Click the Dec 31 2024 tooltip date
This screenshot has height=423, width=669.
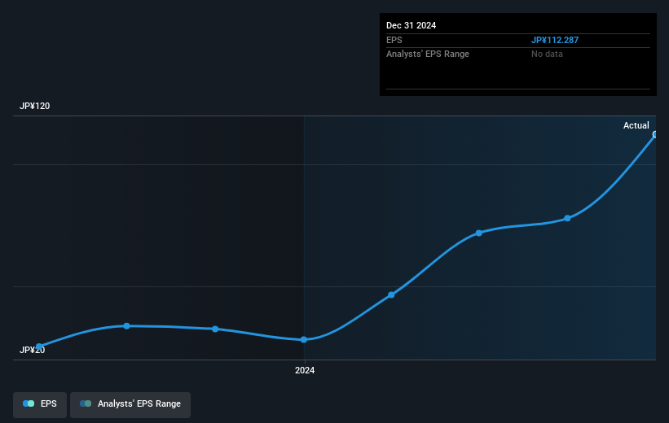point(411,25)
